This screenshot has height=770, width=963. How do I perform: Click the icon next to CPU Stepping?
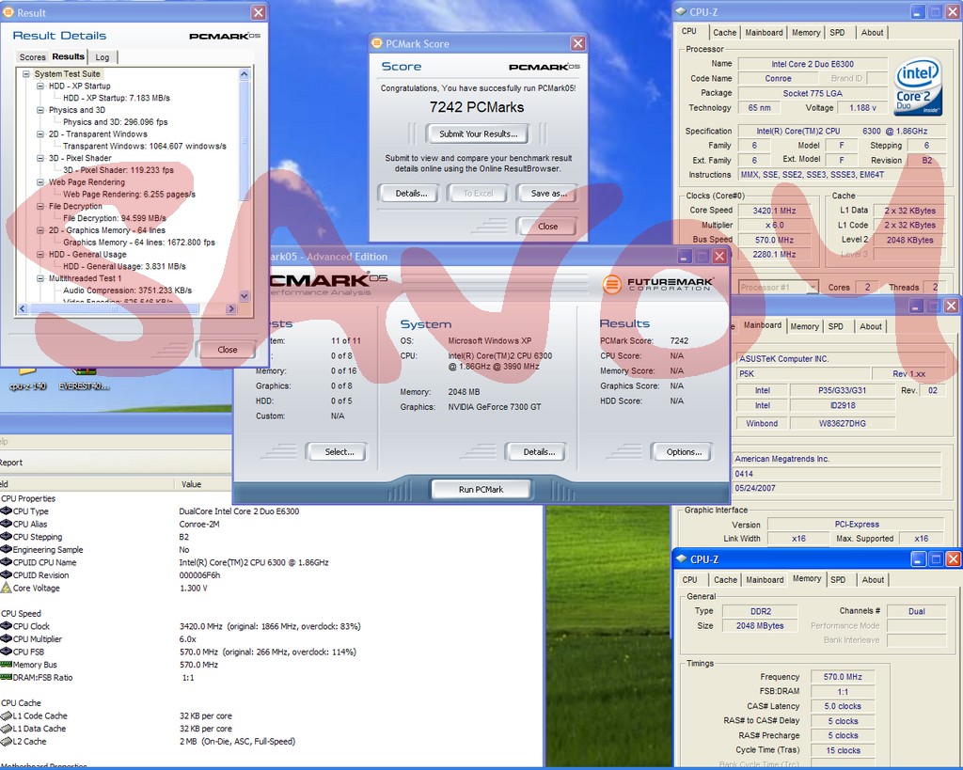[7, 537]
